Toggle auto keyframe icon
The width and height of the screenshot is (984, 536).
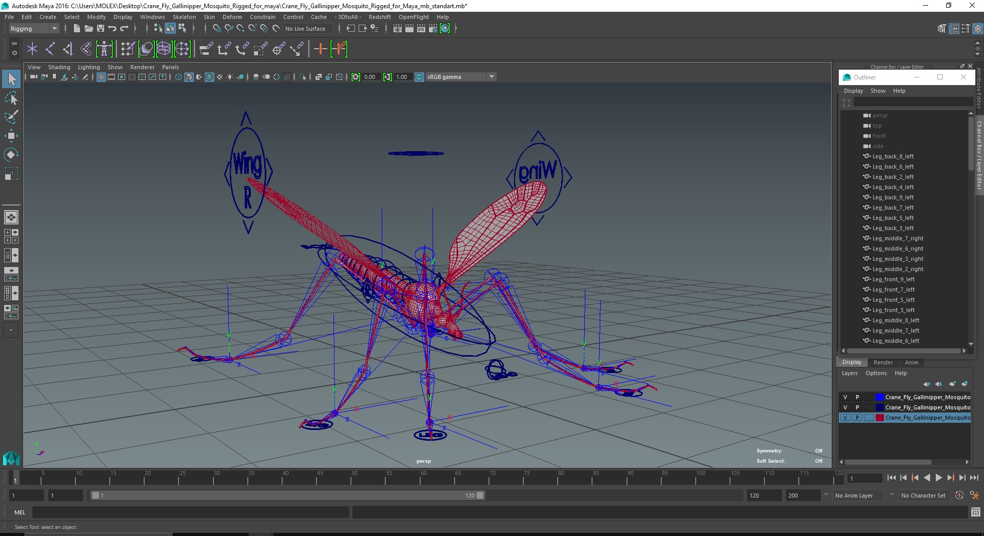[959, 496]
